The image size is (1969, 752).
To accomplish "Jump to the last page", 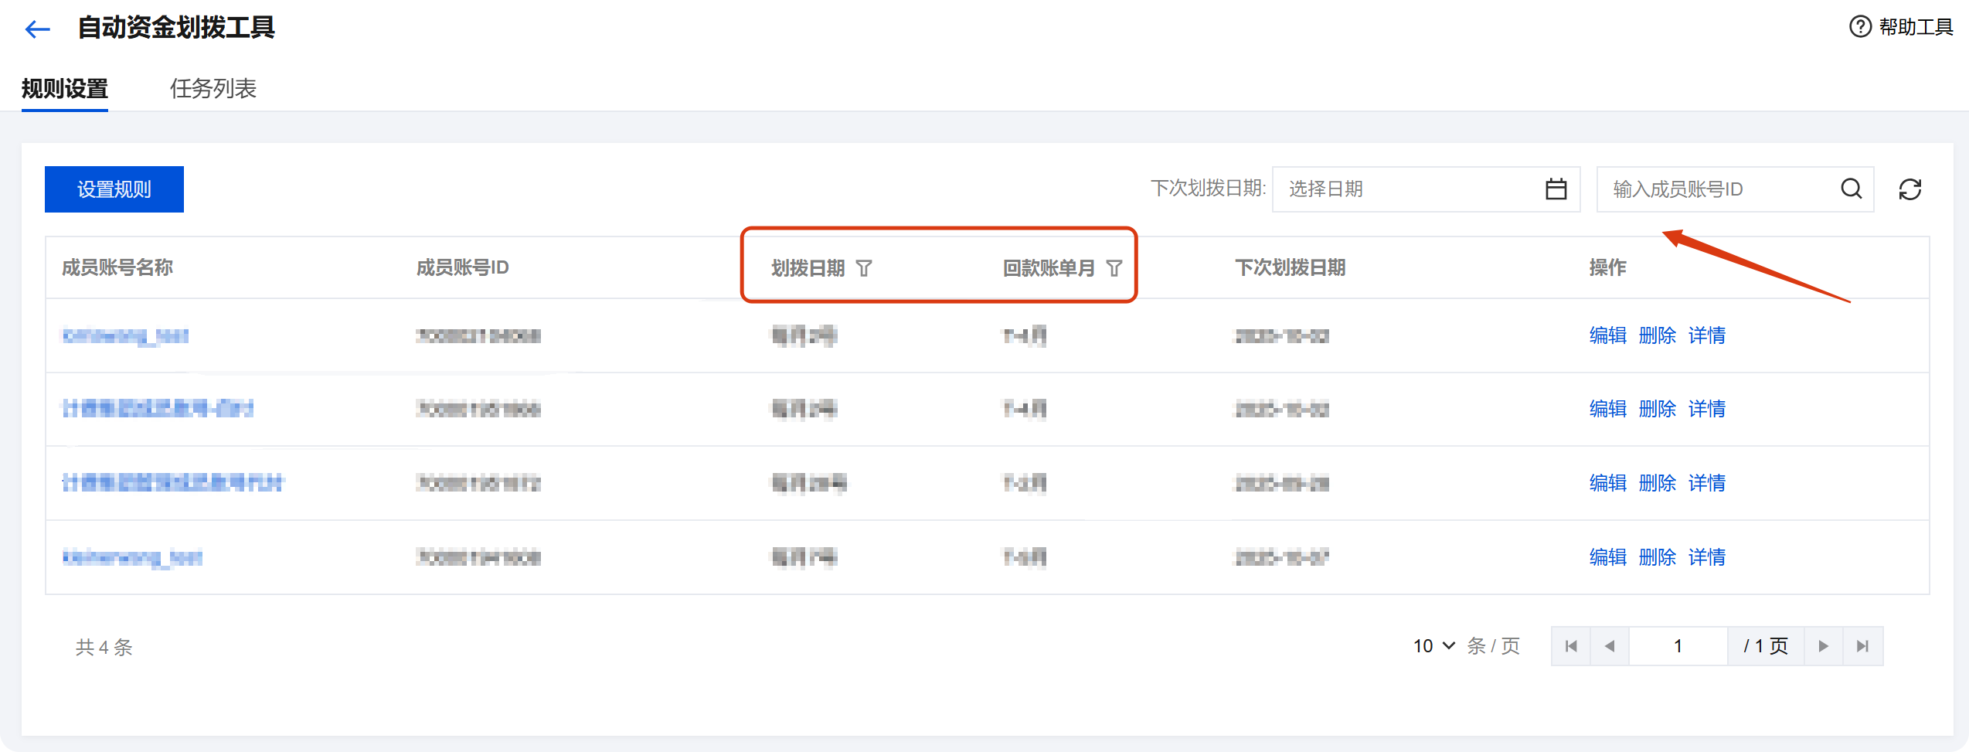I will click(1863, 646).
